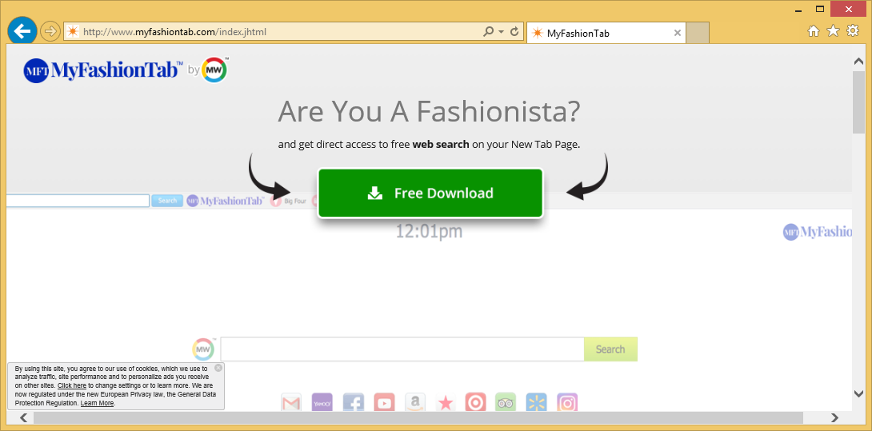Viewport: 872px width, 431px height.
Task: Click the browser Back arrow button
Action: click(22, 32)
